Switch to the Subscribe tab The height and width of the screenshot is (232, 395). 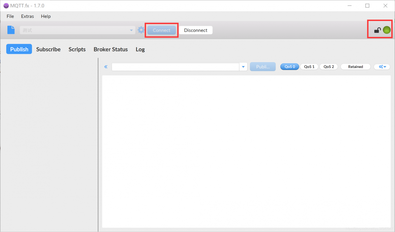[x=48, y=49]
